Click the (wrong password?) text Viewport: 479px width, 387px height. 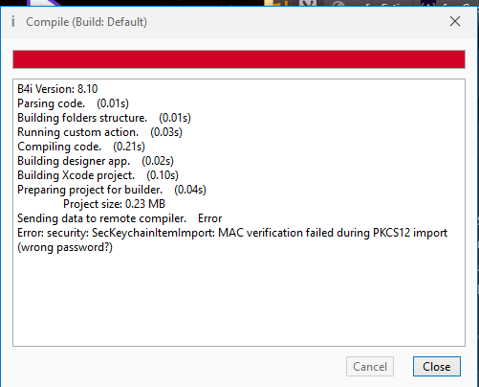pyautogui.click(x=65, y=247)
